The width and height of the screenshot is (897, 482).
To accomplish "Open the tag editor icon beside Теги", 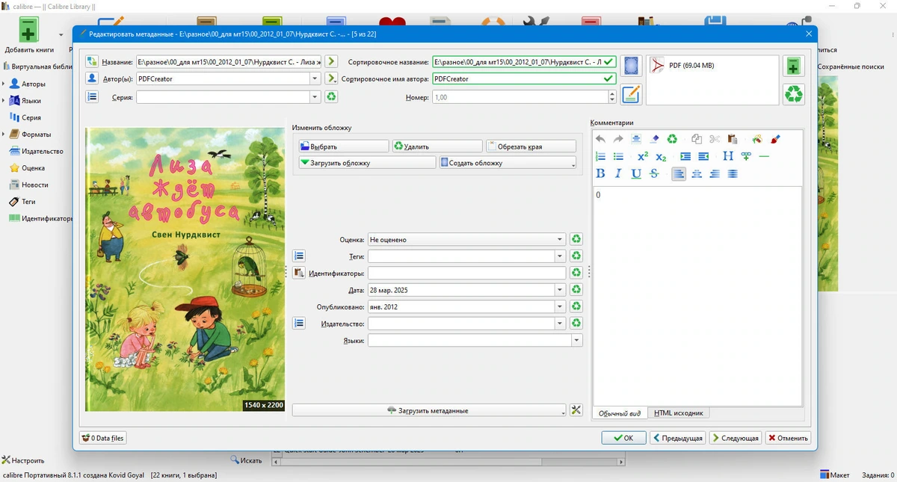I will pyautogui.click(x=299, y=256).
